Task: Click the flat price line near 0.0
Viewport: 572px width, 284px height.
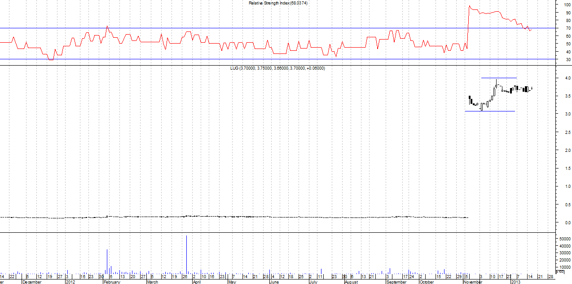Action: [x=224, y=217]
